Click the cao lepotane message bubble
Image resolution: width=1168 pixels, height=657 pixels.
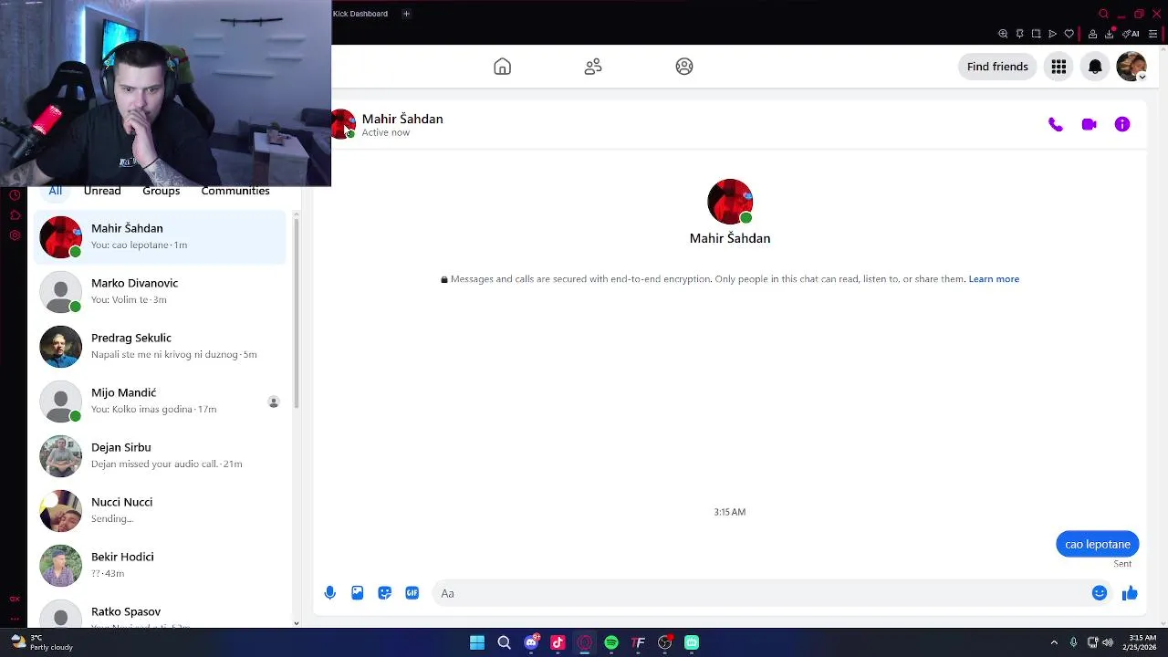click(x=1098, y=544)
